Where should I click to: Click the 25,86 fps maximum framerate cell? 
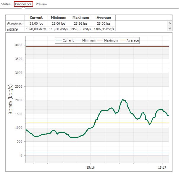(x=80, y=23)
